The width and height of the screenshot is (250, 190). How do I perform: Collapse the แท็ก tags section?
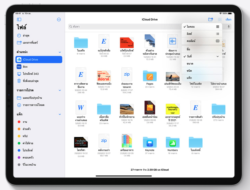[60, 115]
